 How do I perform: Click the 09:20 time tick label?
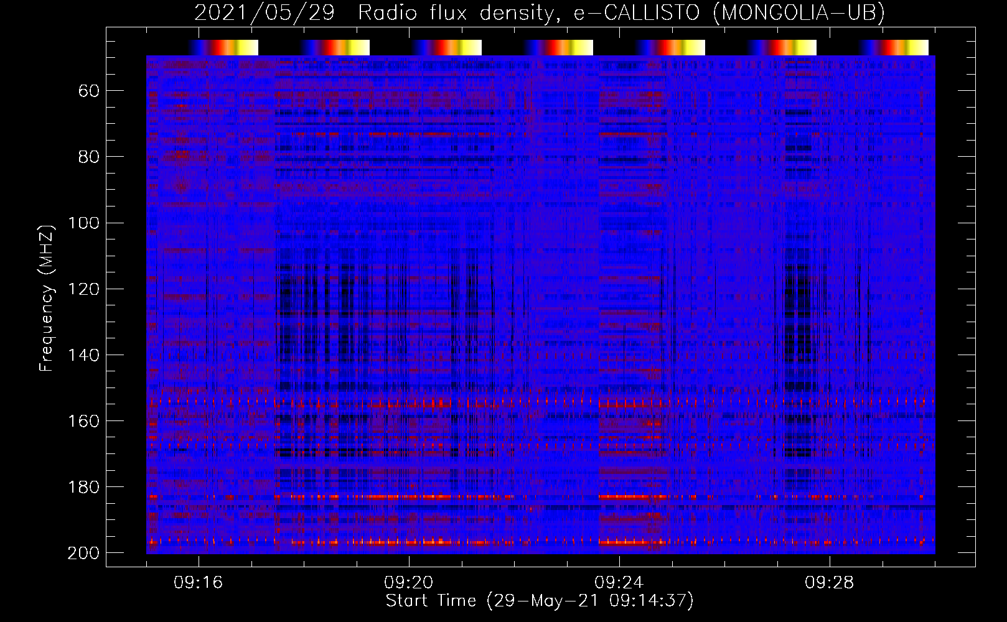(409, 583)
